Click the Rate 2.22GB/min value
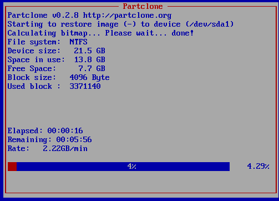This screenshot has height=201, width=279. (65, 149)
